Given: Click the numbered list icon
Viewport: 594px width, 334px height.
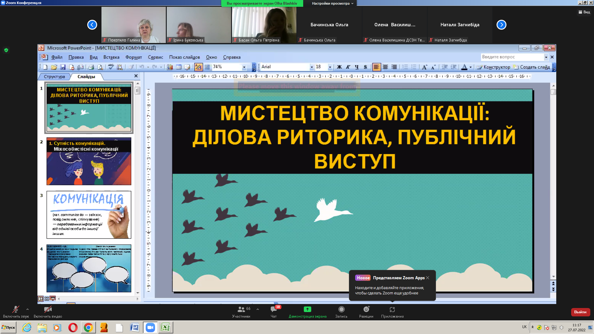Looking at the screenshot, I should [x=405, y=67].
